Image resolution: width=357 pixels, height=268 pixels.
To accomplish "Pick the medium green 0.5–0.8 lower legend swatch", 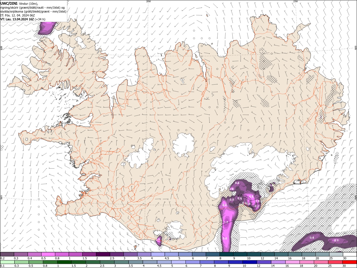I will (x=36, y=262).
